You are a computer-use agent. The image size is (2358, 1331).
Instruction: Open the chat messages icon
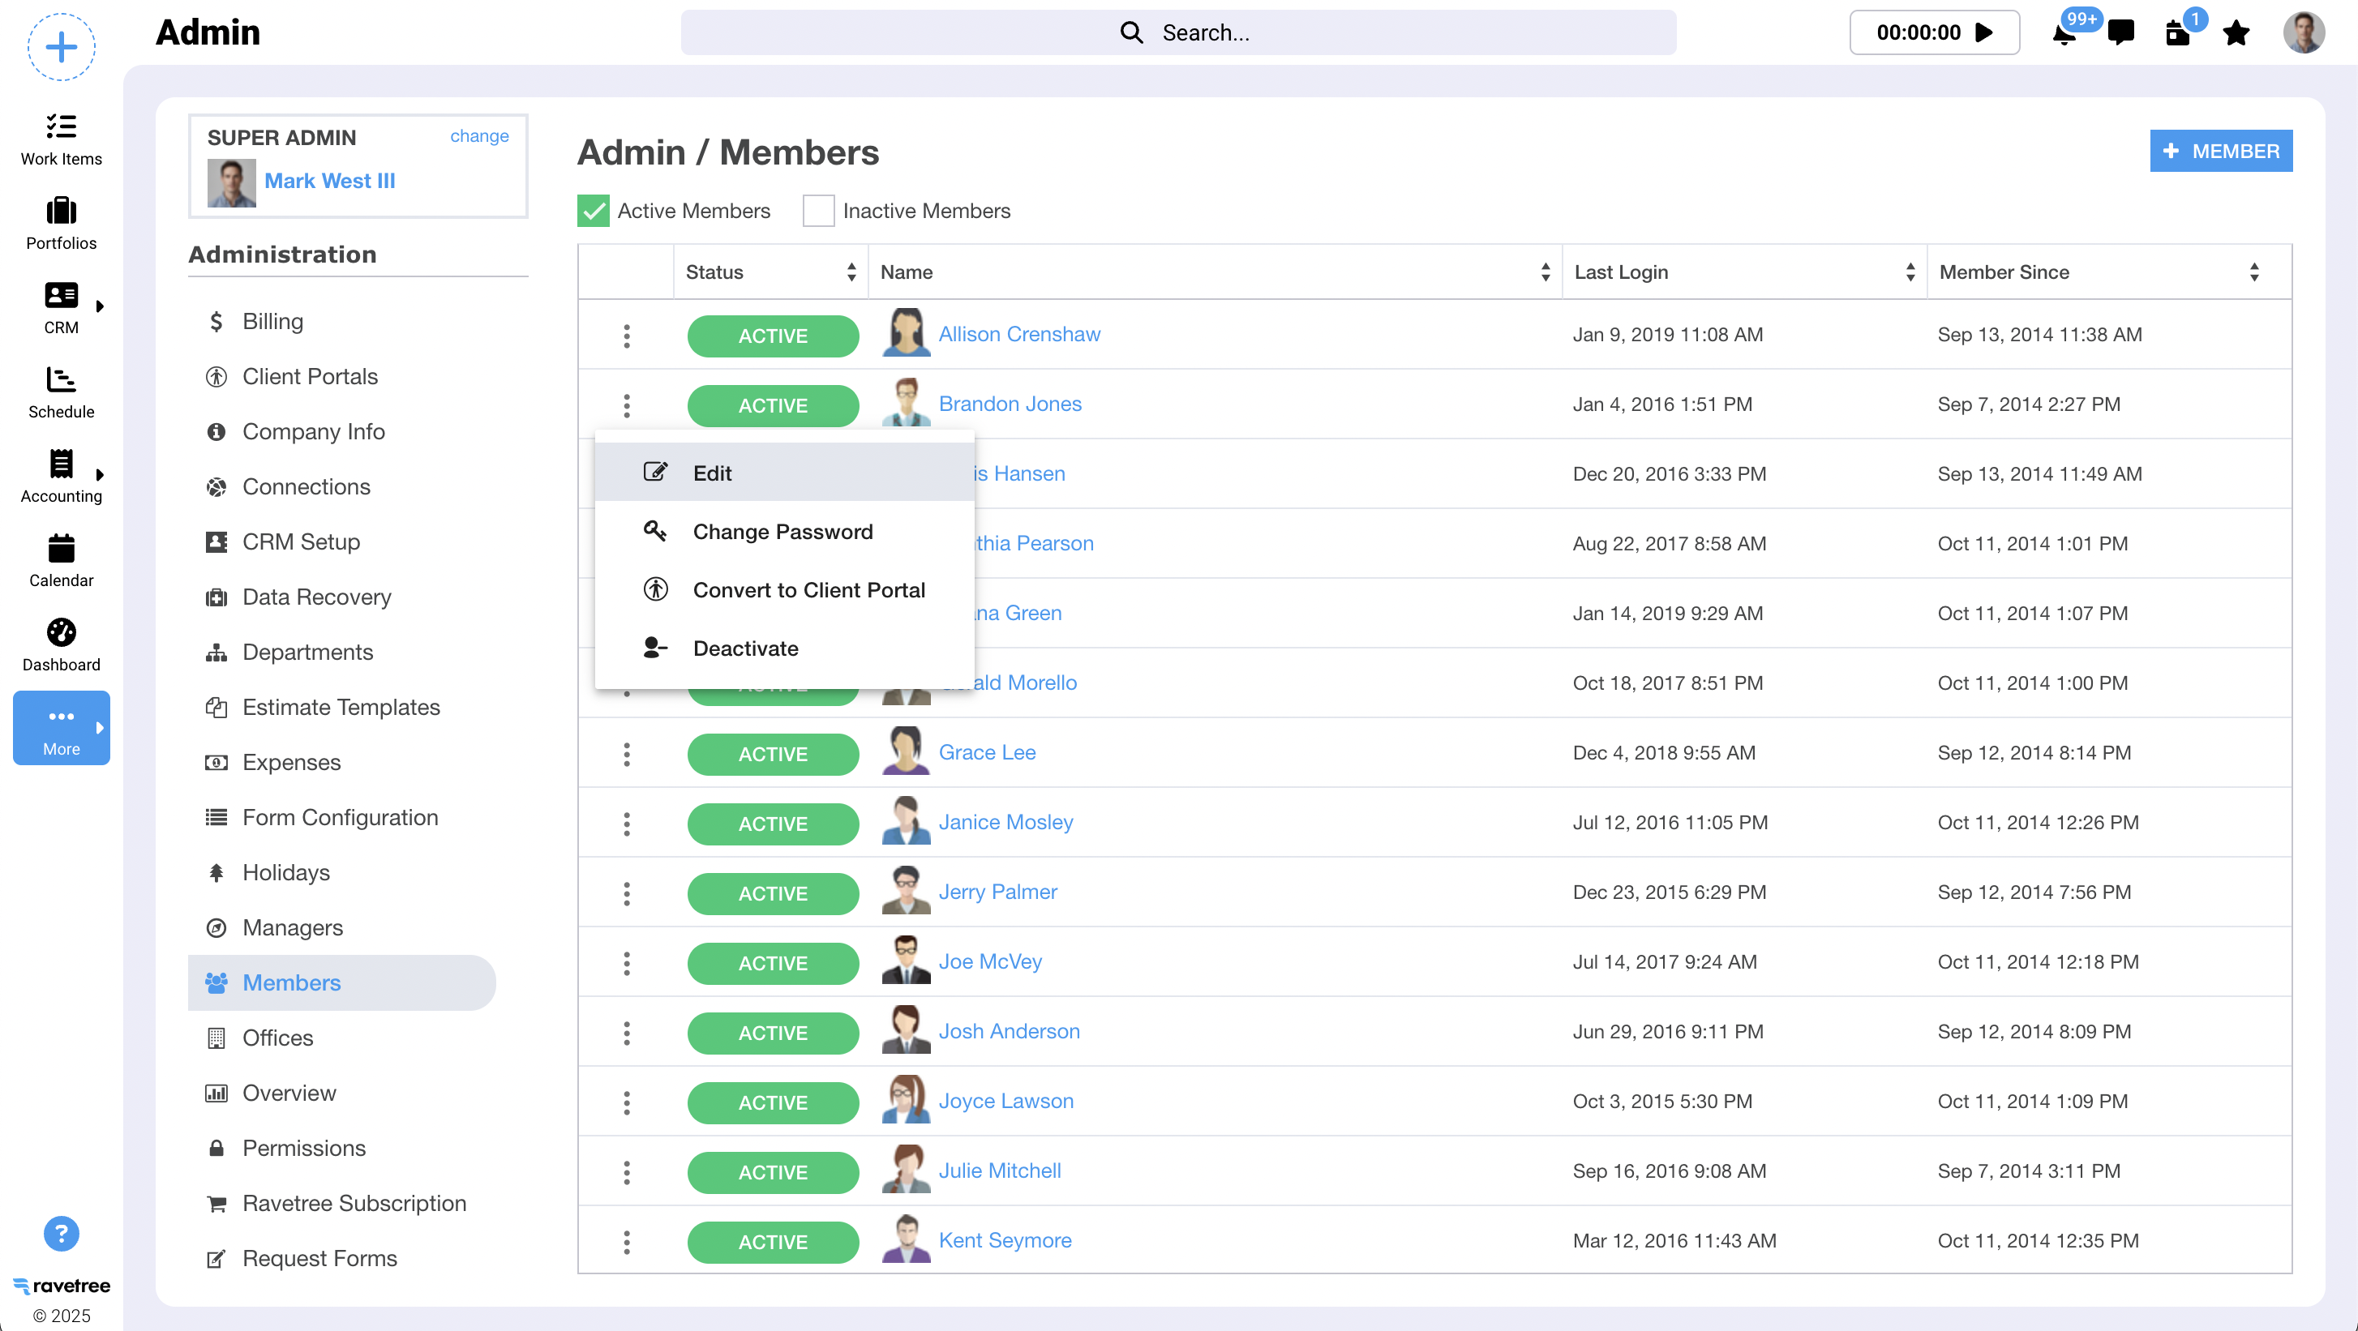[x=2120, y=33]
